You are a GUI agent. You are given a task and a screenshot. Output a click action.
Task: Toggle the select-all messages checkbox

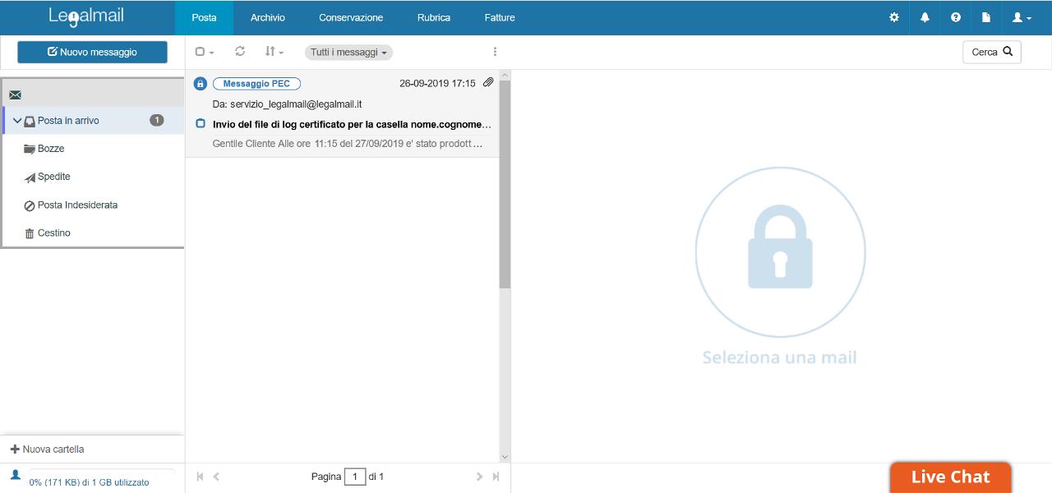(x=200, y=52)
